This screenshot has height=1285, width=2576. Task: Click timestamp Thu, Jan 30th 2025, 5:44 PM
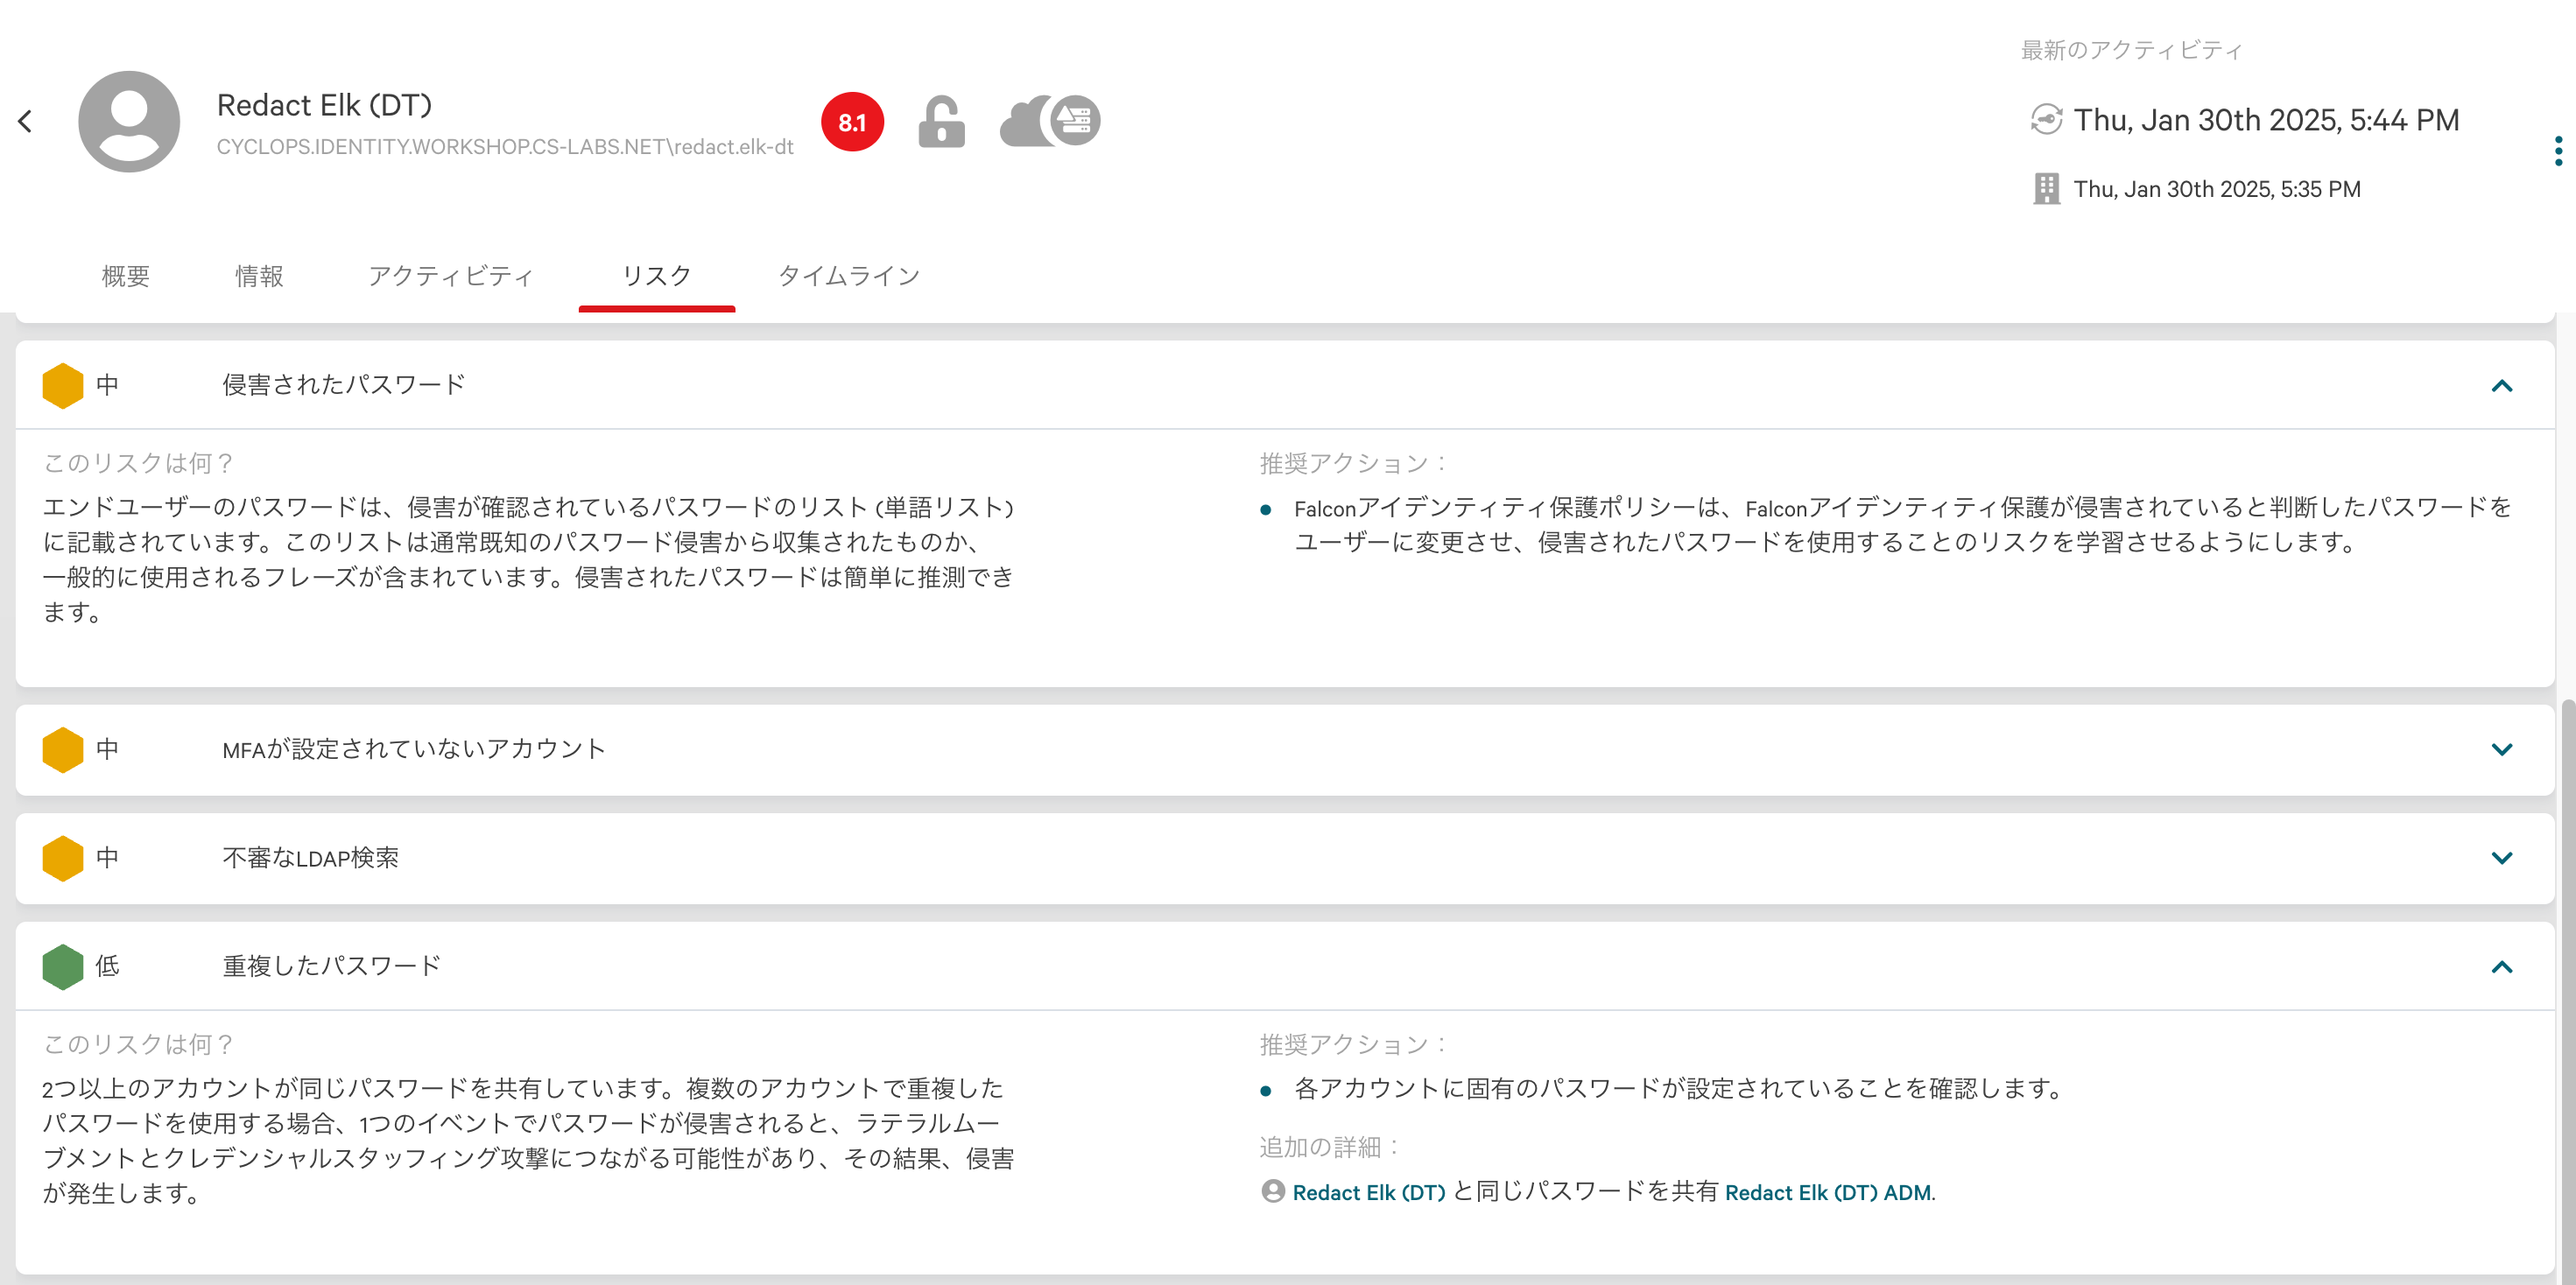click(x=2266, y=120)
